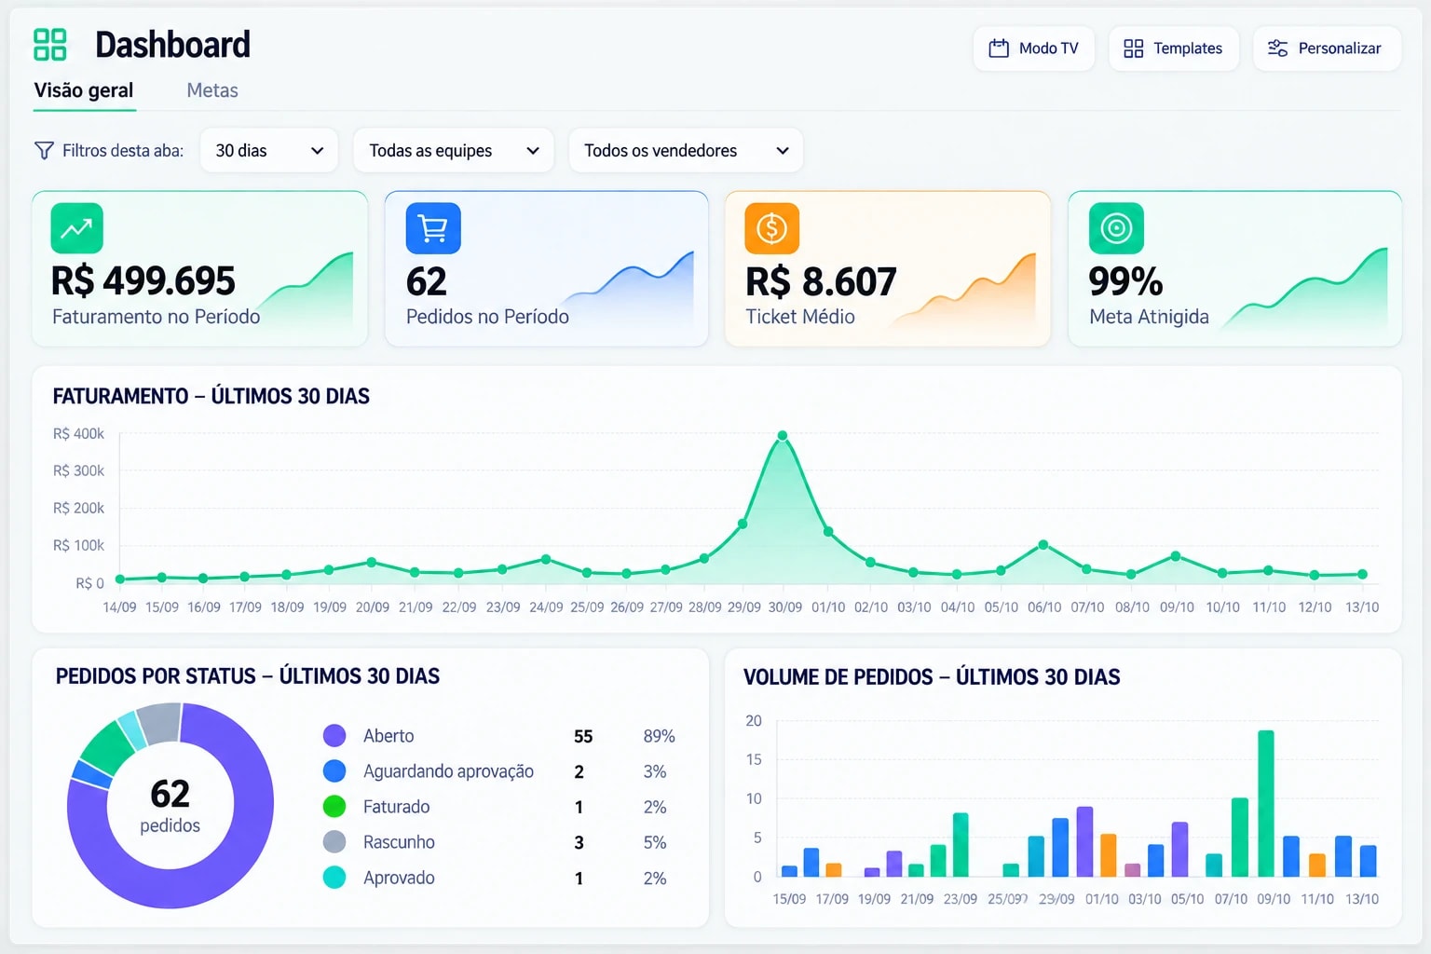Image resolution: width=1431 pixels, height=954 pixels.
Task: Click the Aprovado status label
Action: (399, 878)
